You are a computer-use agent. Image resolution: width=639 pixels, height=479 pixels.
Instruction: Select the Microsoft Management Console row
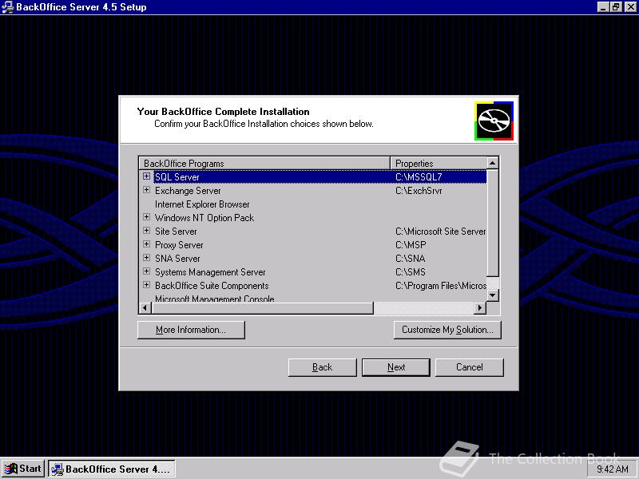(x=313, y=298)
